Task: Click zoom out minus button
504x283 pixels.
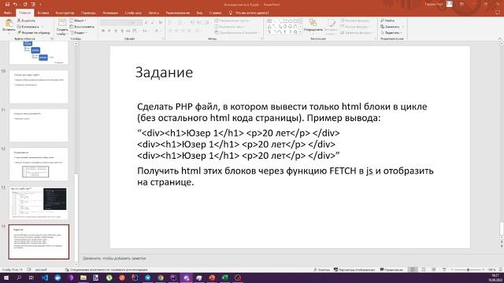Action: pos(452,270)
